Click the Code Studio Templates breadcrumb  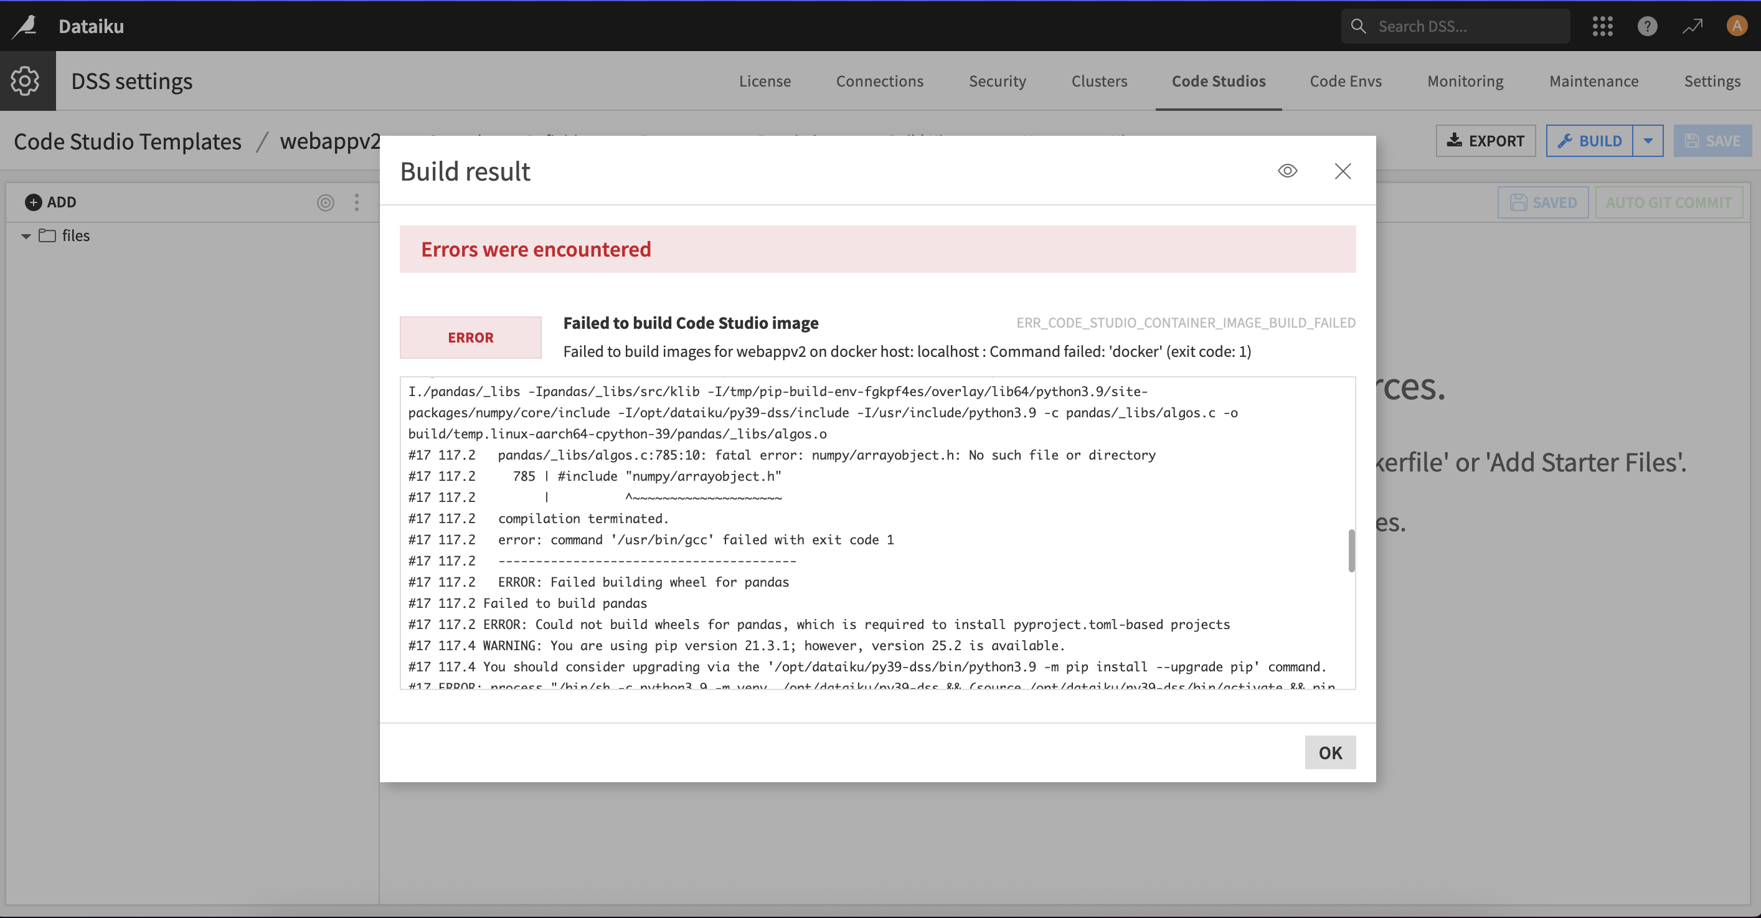(x=127, y=141)
